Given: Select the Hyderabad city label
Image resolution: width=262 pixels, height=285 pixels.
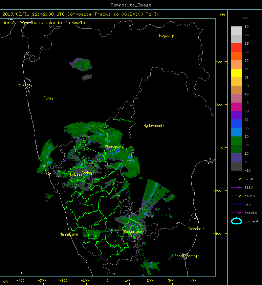Looking at the screenshot, I should pos(153,126).
